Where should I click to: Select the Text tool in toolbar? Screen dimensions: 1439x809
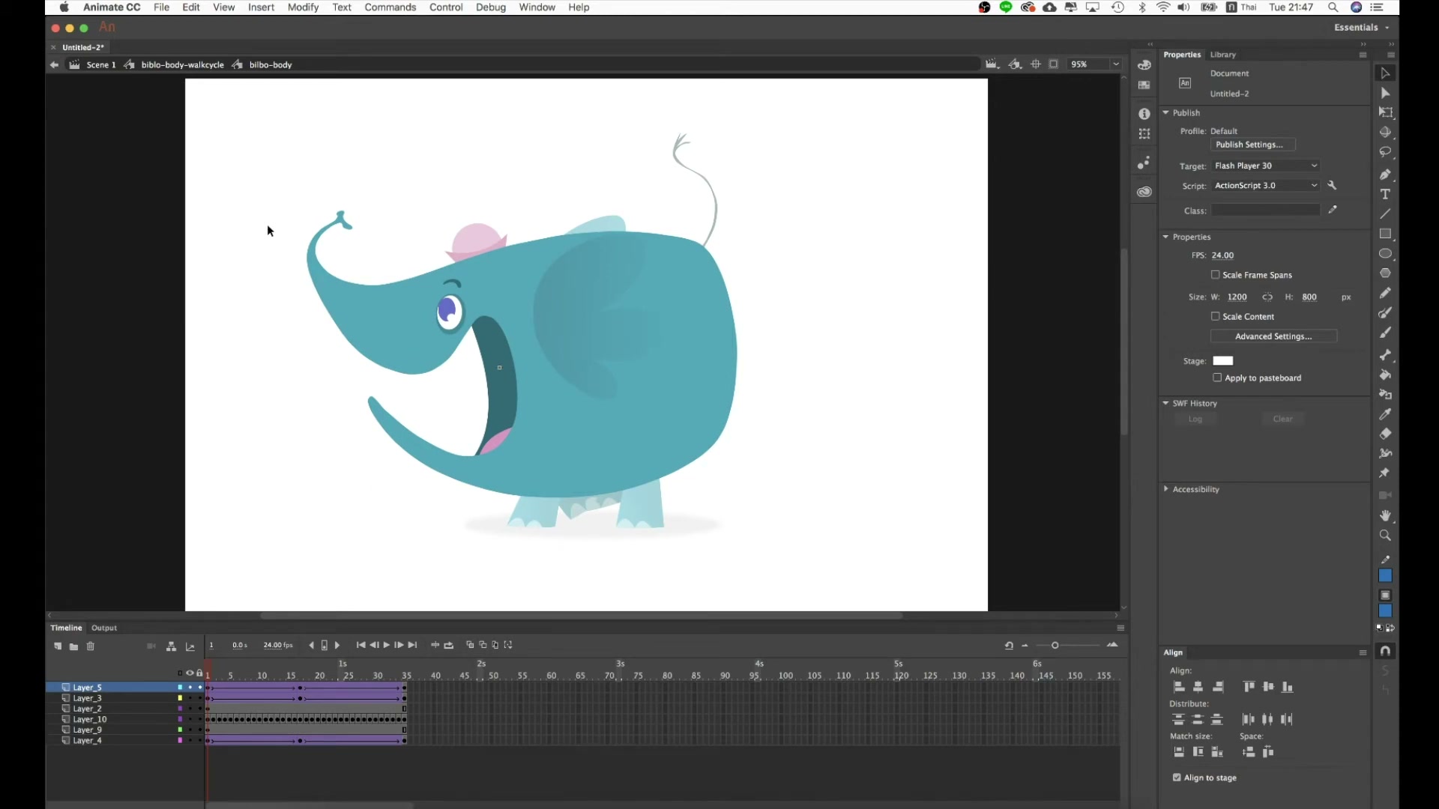tap(1385, 194)
